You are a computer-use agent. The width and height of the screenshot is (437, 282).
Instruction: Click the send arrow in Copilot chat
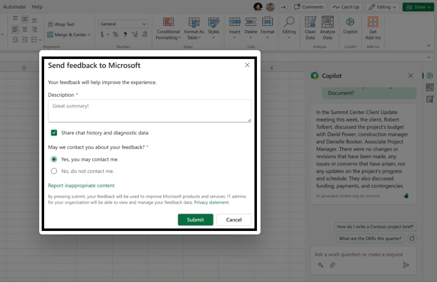point(406,265)
